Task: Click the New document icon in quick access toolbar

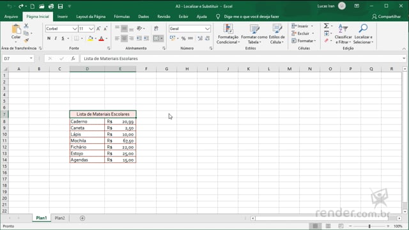Action: (x=33, y=6)
